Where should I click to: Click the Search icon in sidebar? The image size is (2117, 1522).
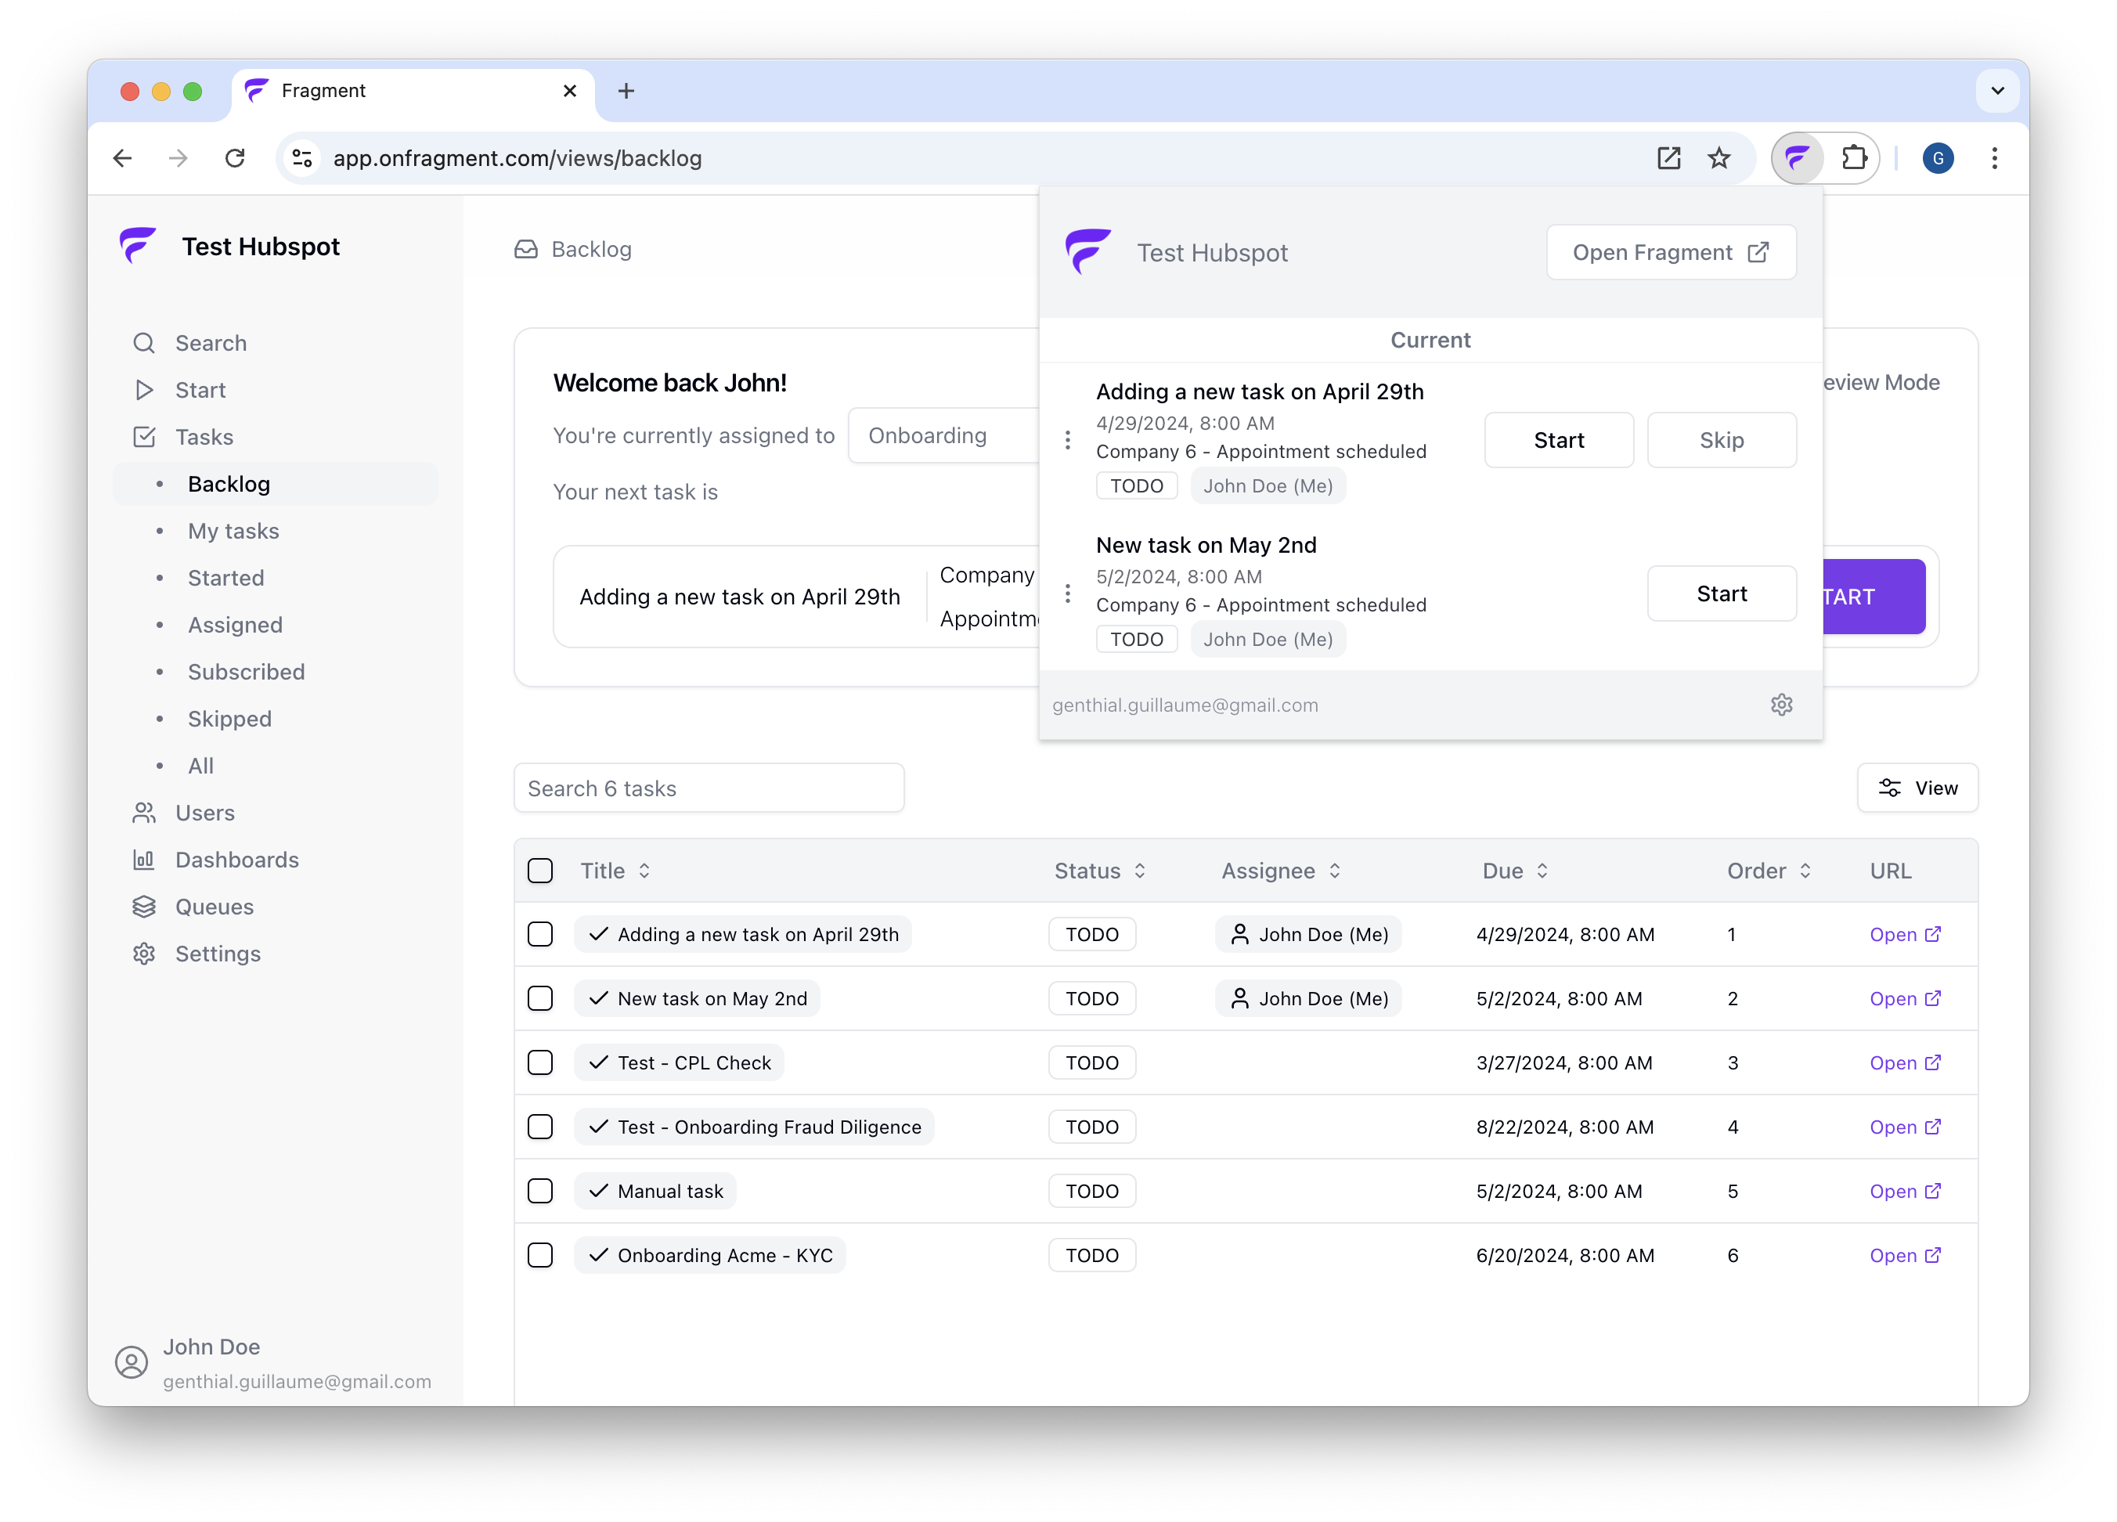tap(144, 342)
